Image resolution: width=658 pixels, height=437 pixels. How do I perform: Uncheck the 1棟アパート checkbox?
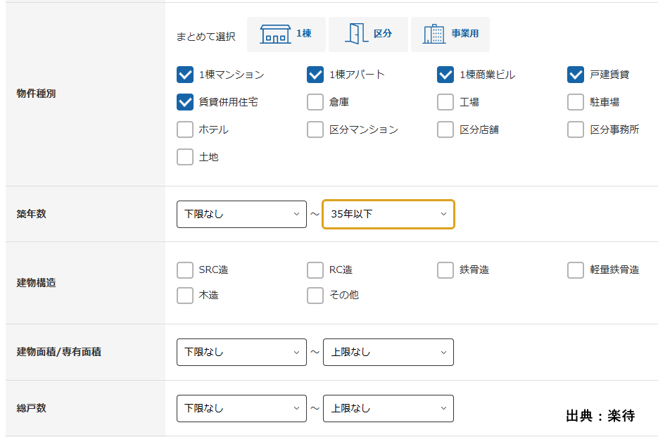point(315,75)
